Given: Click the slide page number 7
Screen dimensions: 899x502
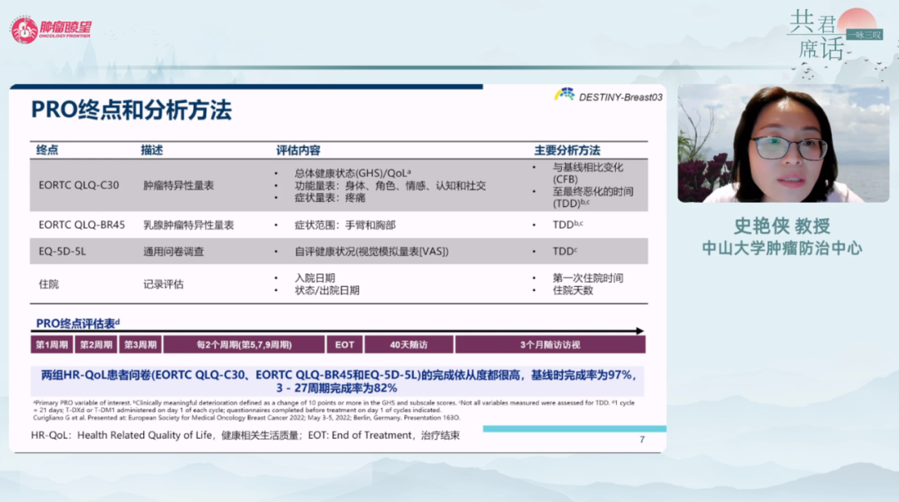Looking at the screenshot, I should coord(641,440).
